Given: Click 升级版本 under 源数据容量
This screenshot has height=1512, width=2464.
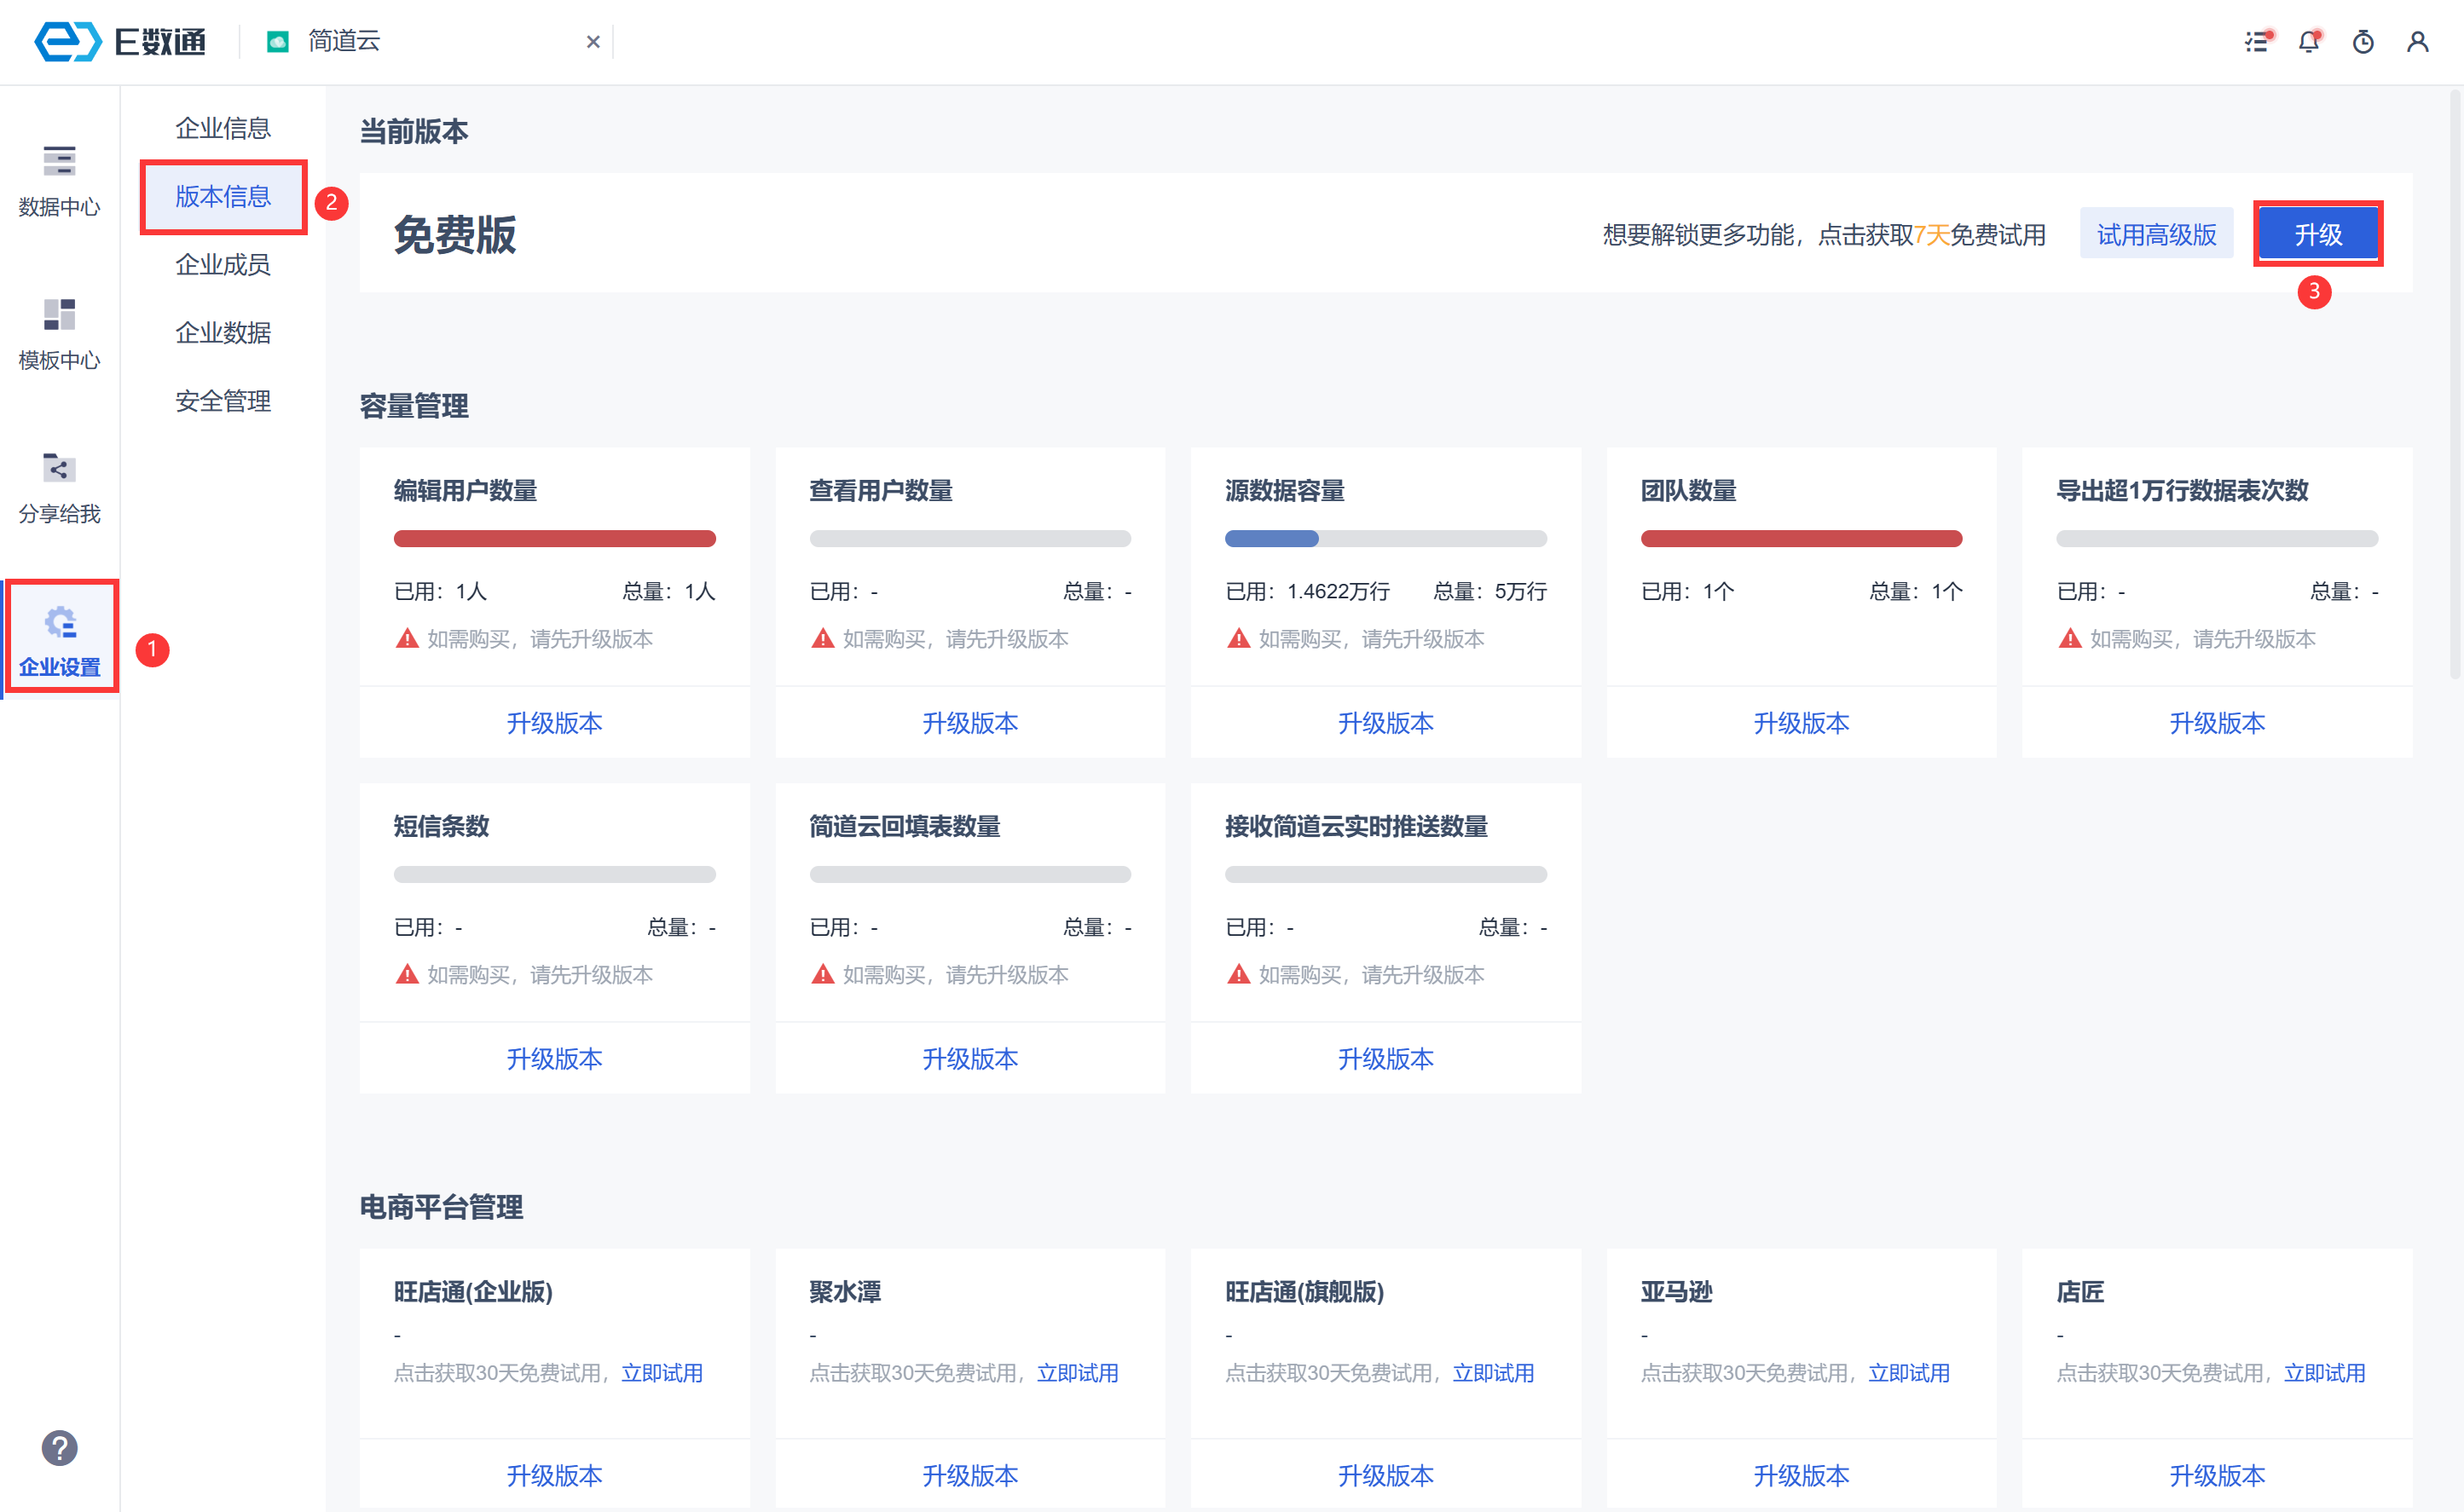Looking at the screenshot, I should point(1385,722).
